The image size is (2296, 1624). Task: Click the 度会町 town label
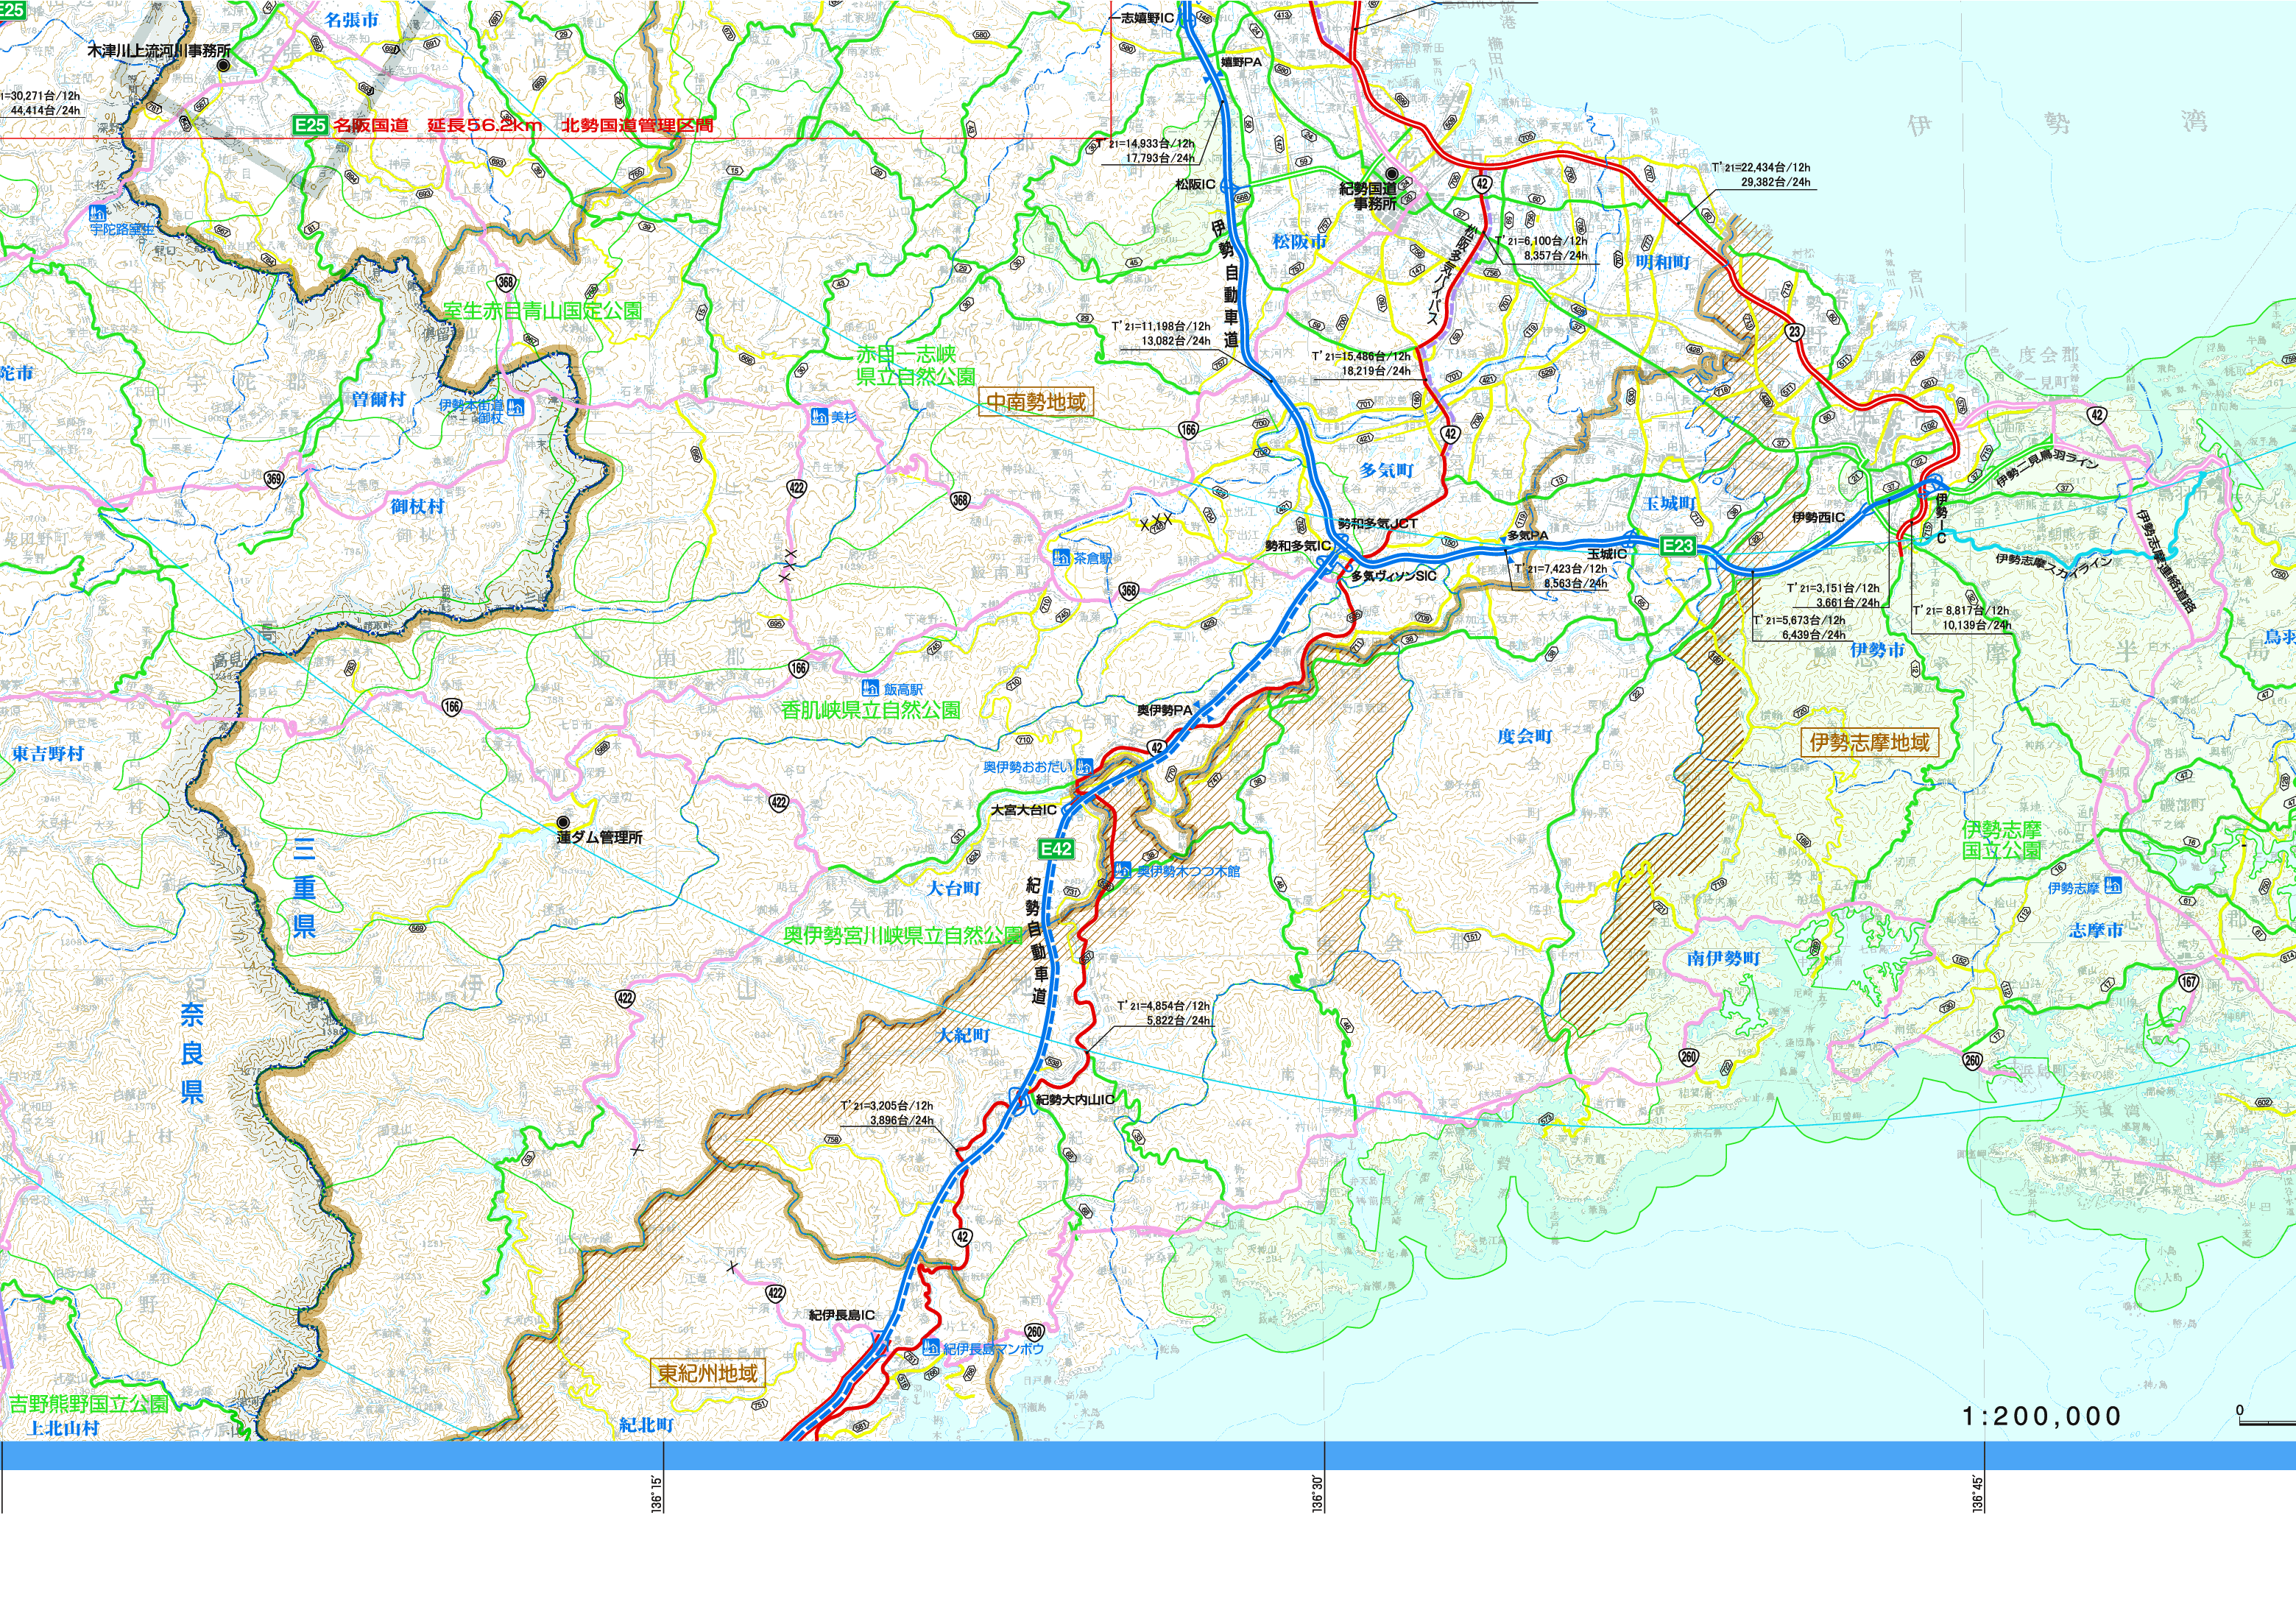1525,736
